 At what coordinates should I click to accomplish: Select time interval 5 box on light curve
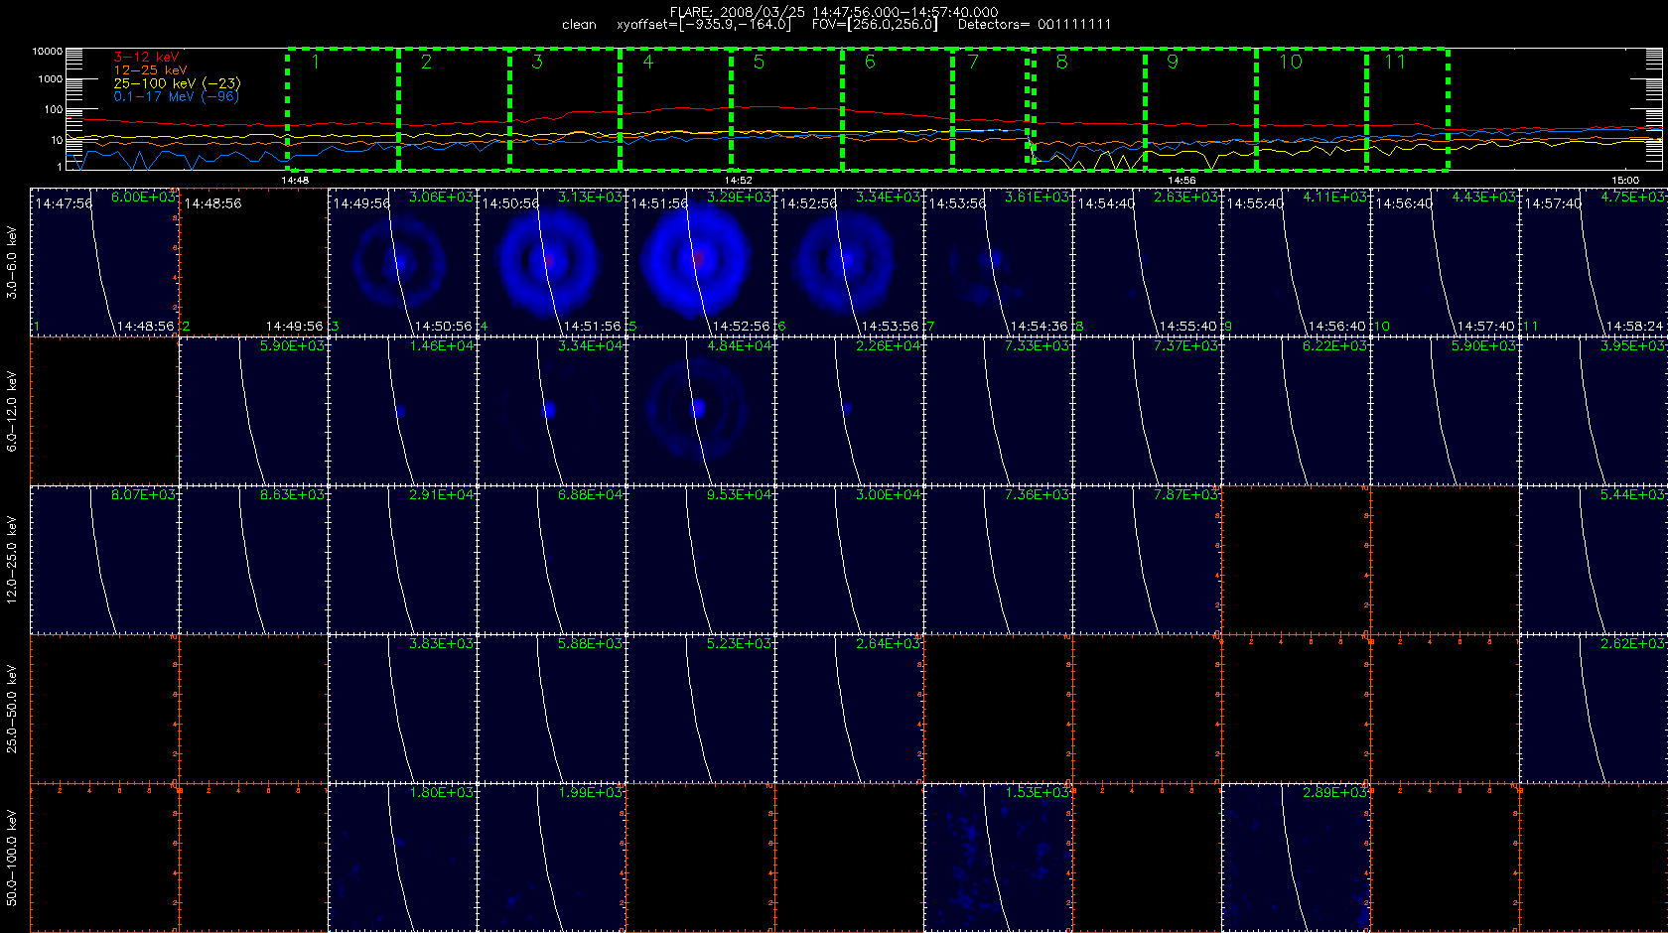pyautogui.click(x=787, y=108)
